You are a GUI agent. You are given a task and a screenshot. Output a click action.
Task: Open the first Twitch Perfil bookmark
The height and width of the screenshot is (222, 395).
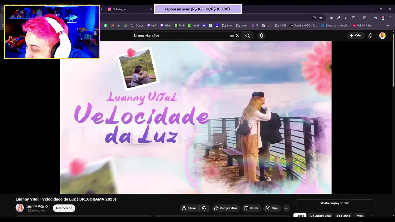(x=152, y=26)
